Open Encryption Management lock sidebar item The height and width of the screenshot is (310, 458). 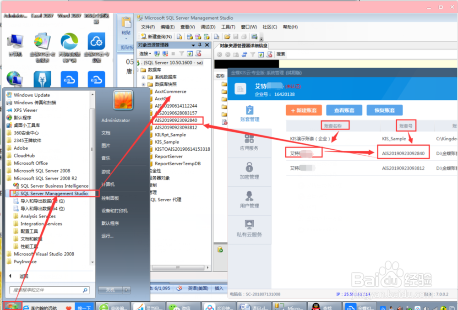click(249, 171)
